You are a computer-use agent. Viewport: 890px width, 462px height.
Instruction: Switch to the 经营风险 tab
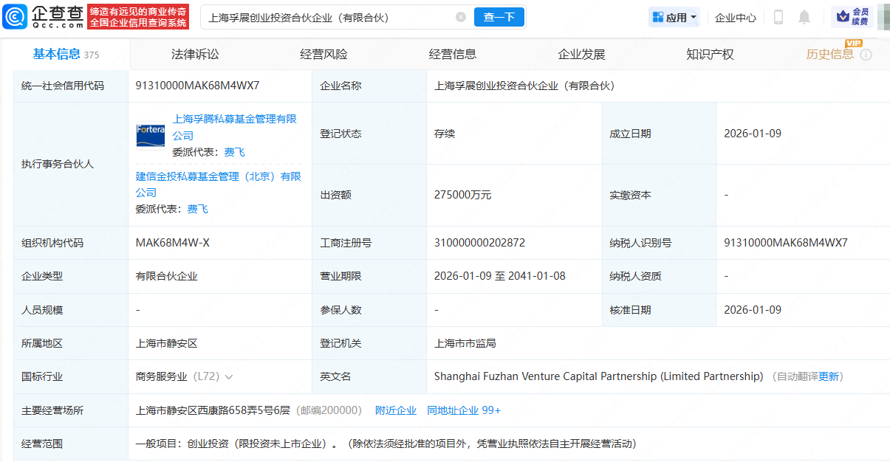[x=324, y=55]
